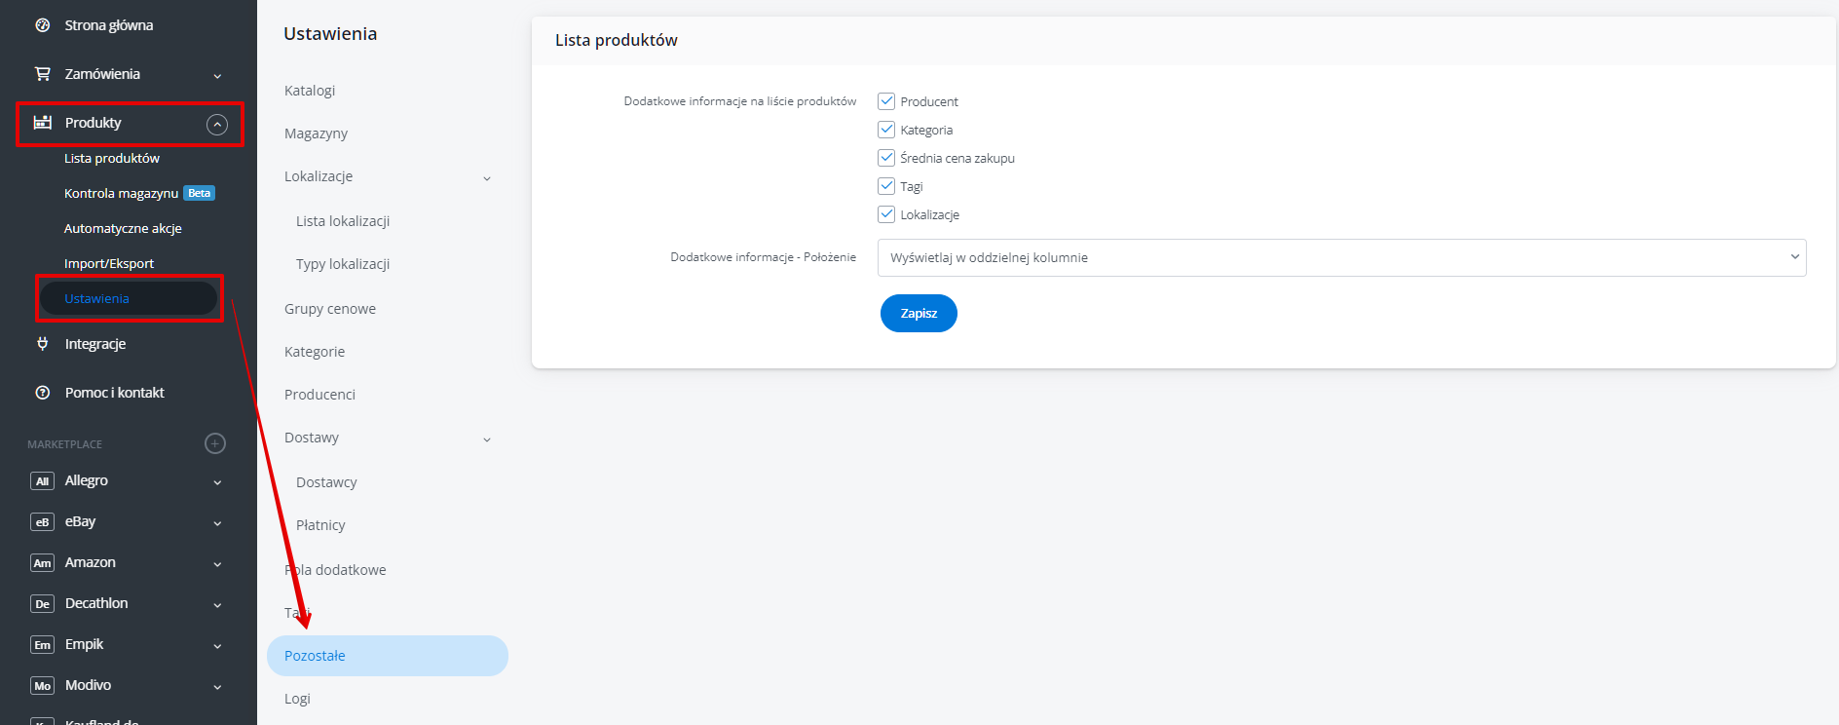The image size is (1839, 725).
Task: Click the Integracje plug icon
Action: point(42,344)
